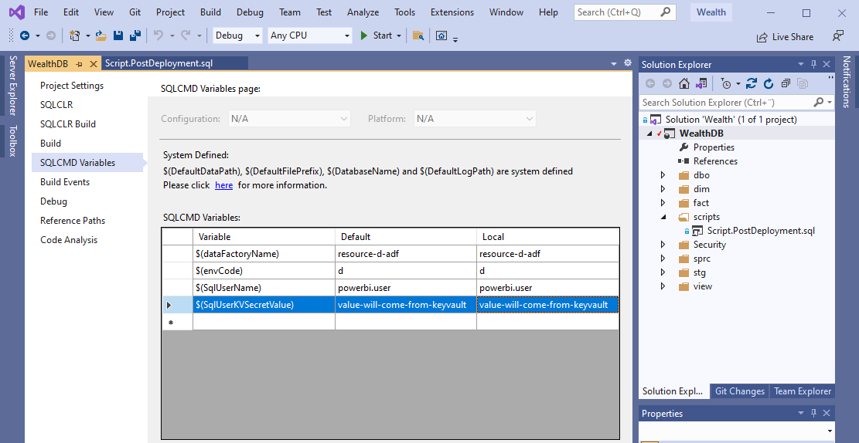Open the Extensions menu
This screenshot has height=443, width=859.
point(452,12)
